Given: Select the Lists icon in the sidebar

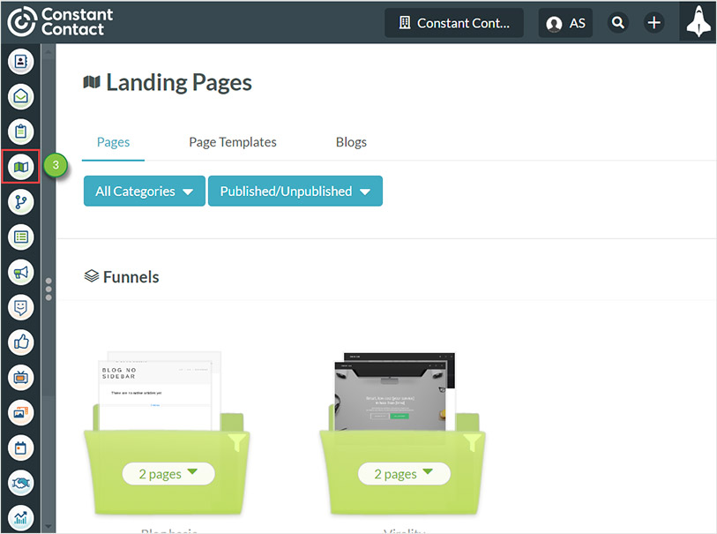Looking at the screenshot, I should pyautogui.click(x=21, y=237).
